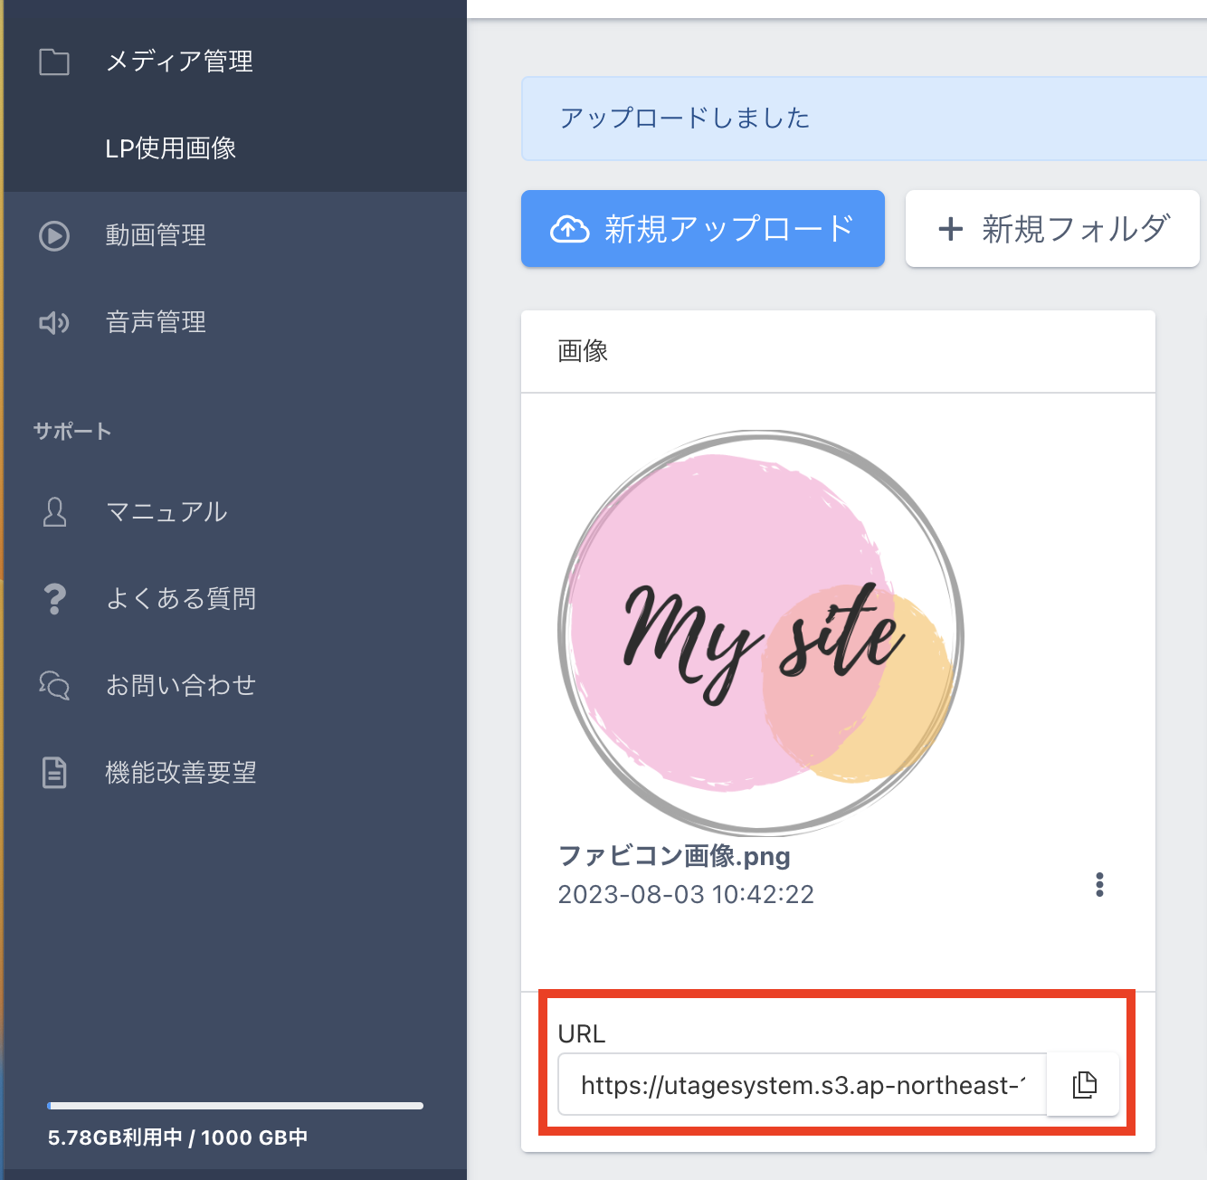
Task: Click the speaker icon for 音声管理
Action: click(x=54, y=323)
